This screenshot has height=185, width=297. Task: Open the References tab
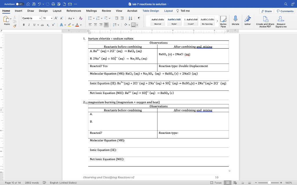[x=74, y=11]
